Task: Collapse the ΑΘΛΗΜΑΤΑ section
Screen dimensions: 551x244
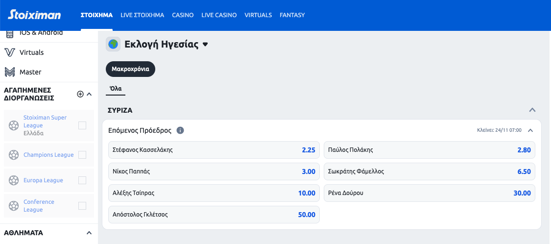Action: (x=89, y=233)
